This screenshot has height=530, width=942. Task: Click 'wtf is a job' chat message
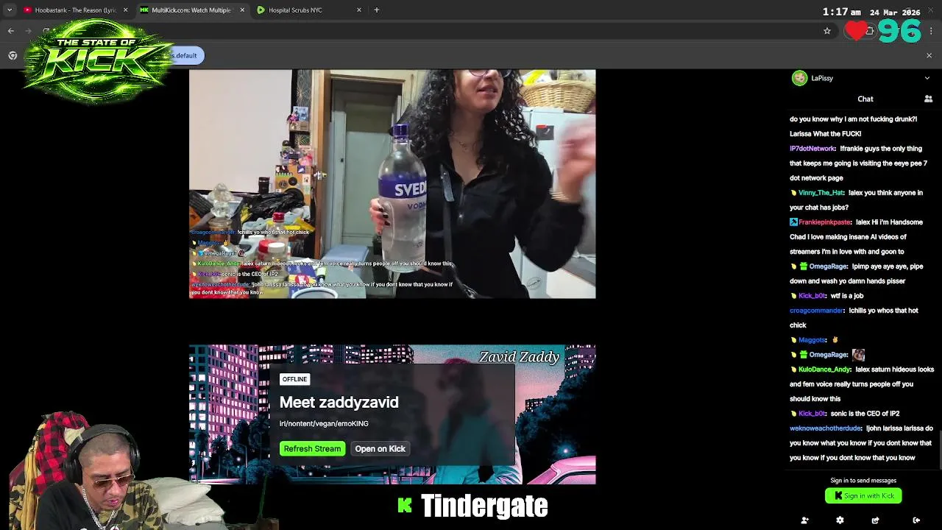[847, 296]
